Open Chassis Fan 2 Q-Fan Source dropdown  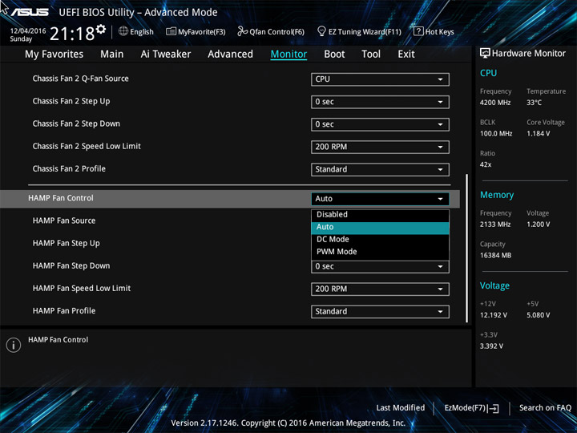coord(380,79)
